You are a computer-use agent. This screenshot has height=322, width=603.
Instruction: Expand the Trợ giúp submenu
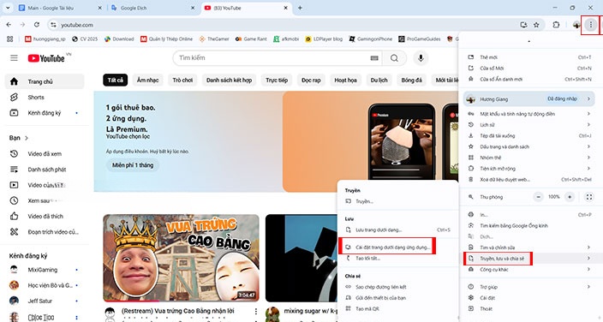point(588,287)
